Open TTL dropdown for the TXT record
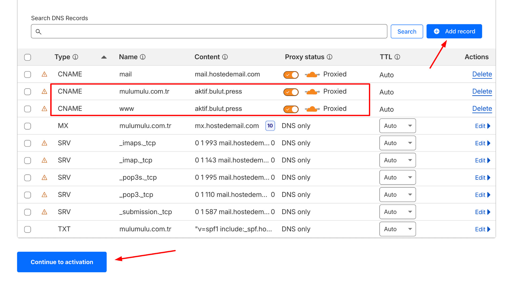Viewport: 513px width, 288px height. pyautogui.click(x=397, y=229)
